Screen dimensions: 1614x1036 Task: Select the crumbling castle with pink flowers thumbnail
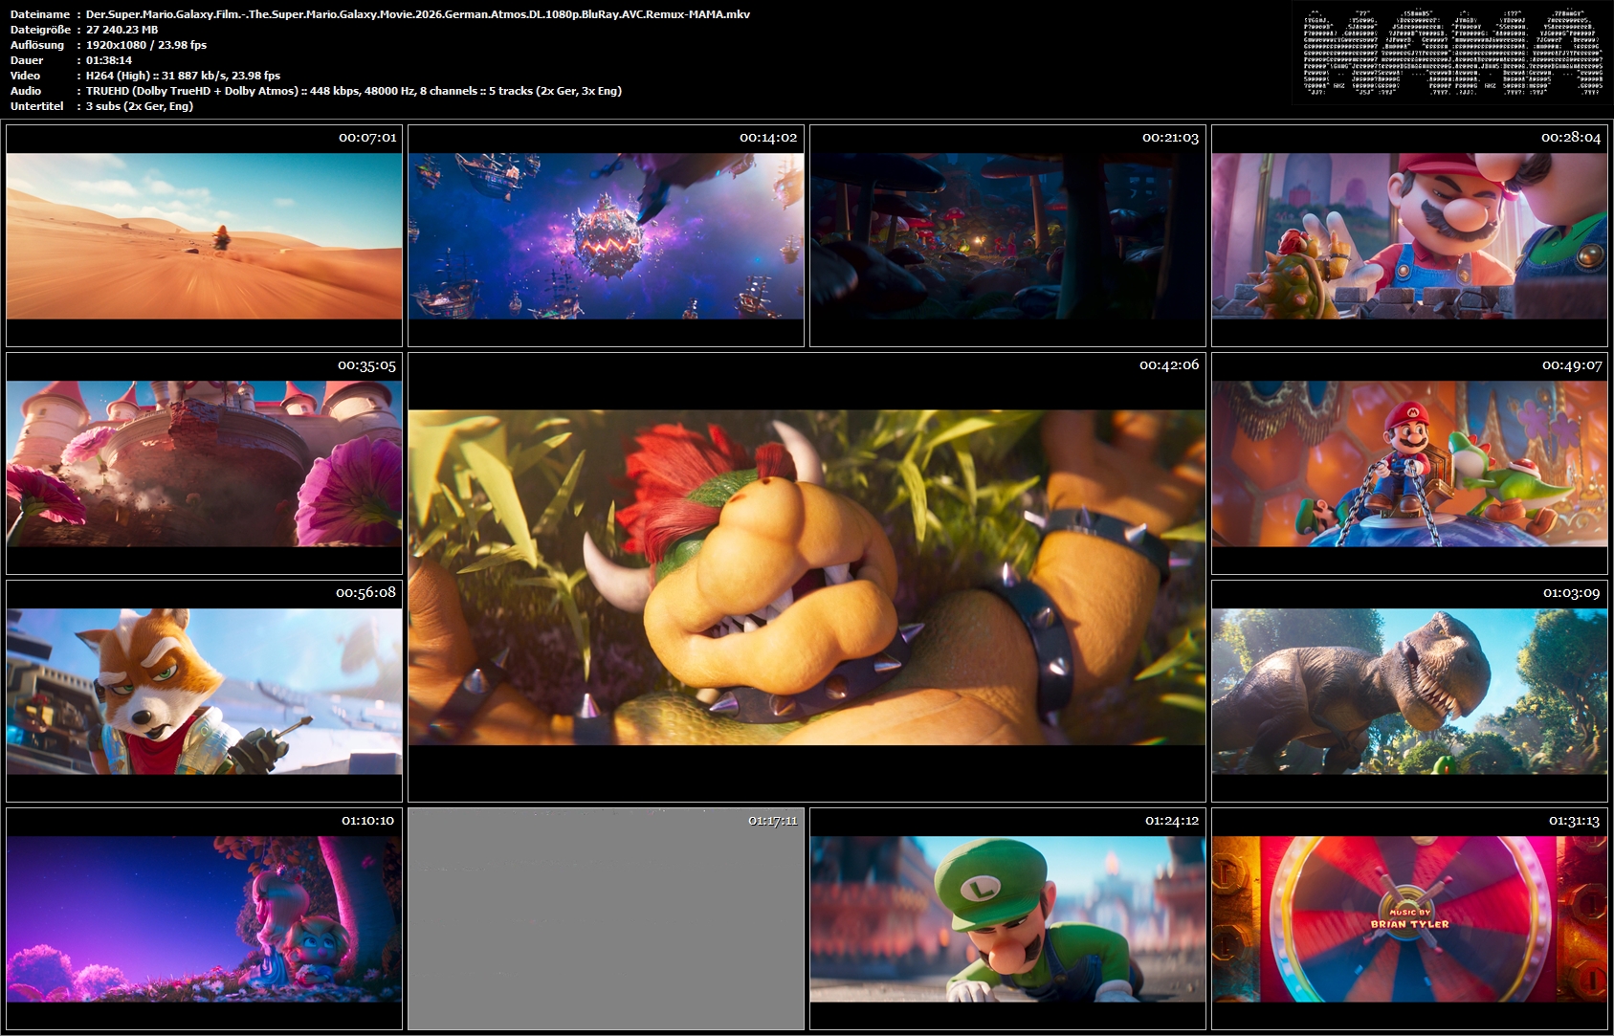point(204,463)
